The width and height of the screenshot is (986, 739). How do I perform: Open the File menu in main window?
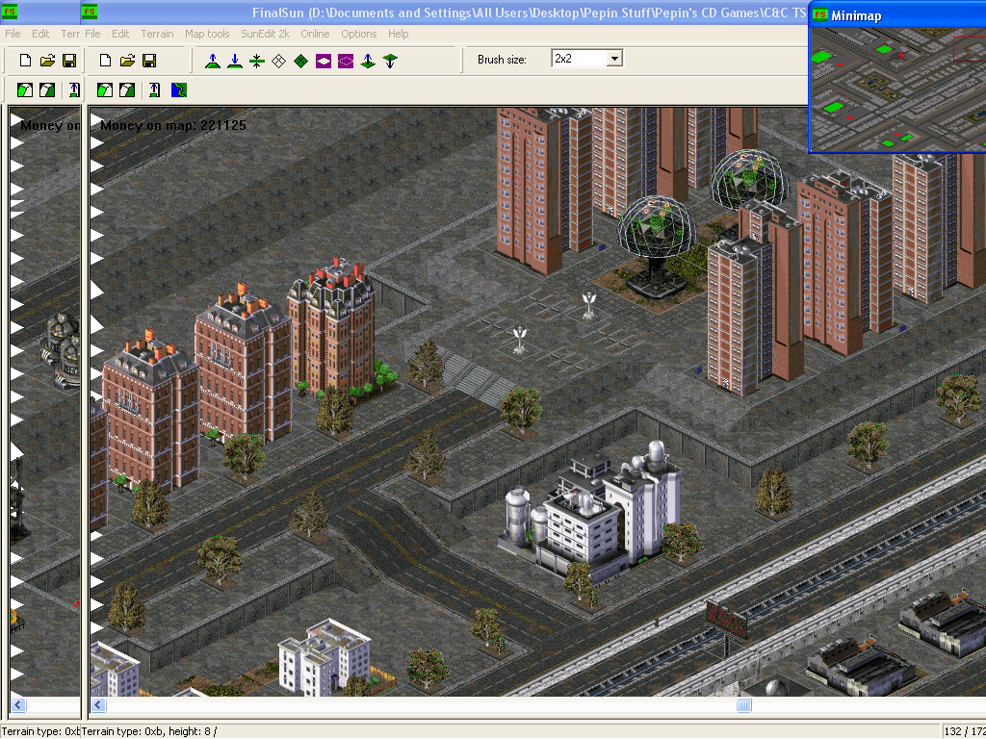click(x=92, y=34)
